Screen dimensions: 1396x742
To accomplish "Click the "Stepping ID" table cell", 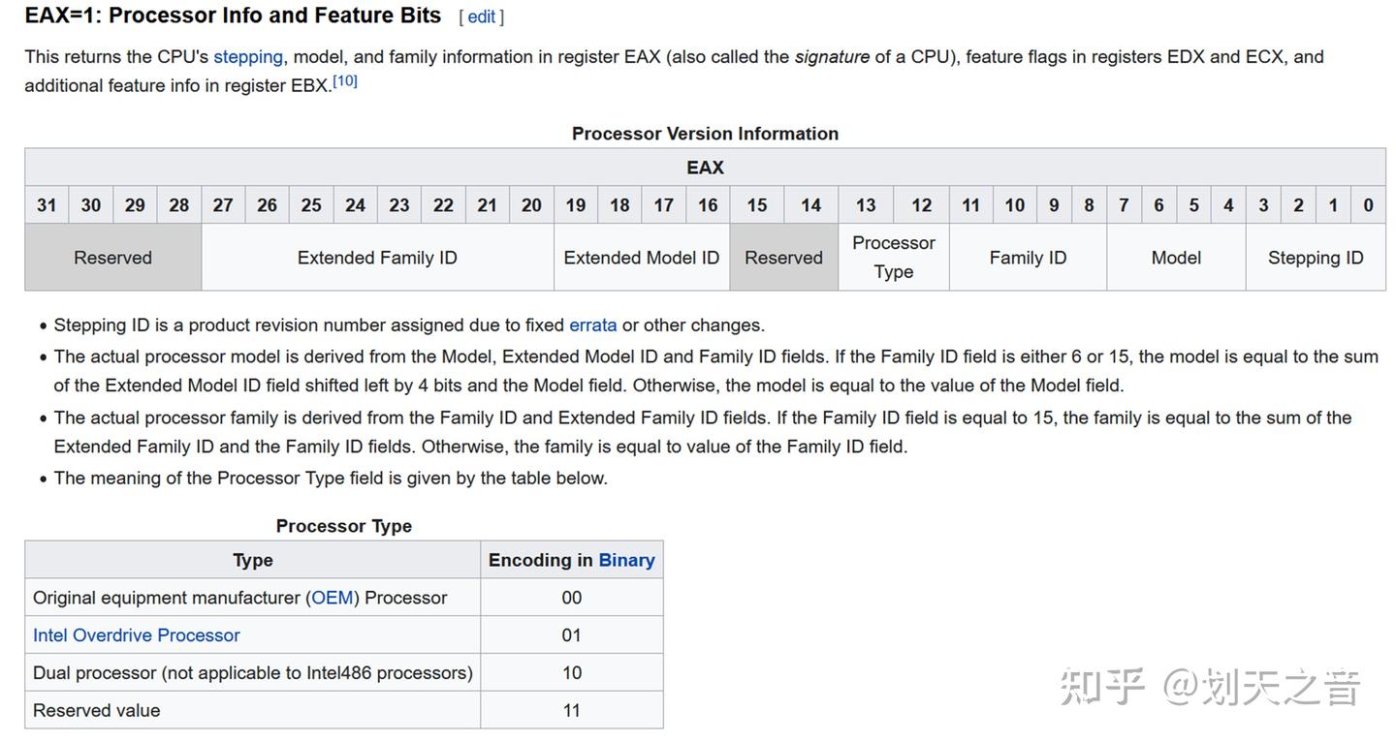I will (x=1316, y=258).
